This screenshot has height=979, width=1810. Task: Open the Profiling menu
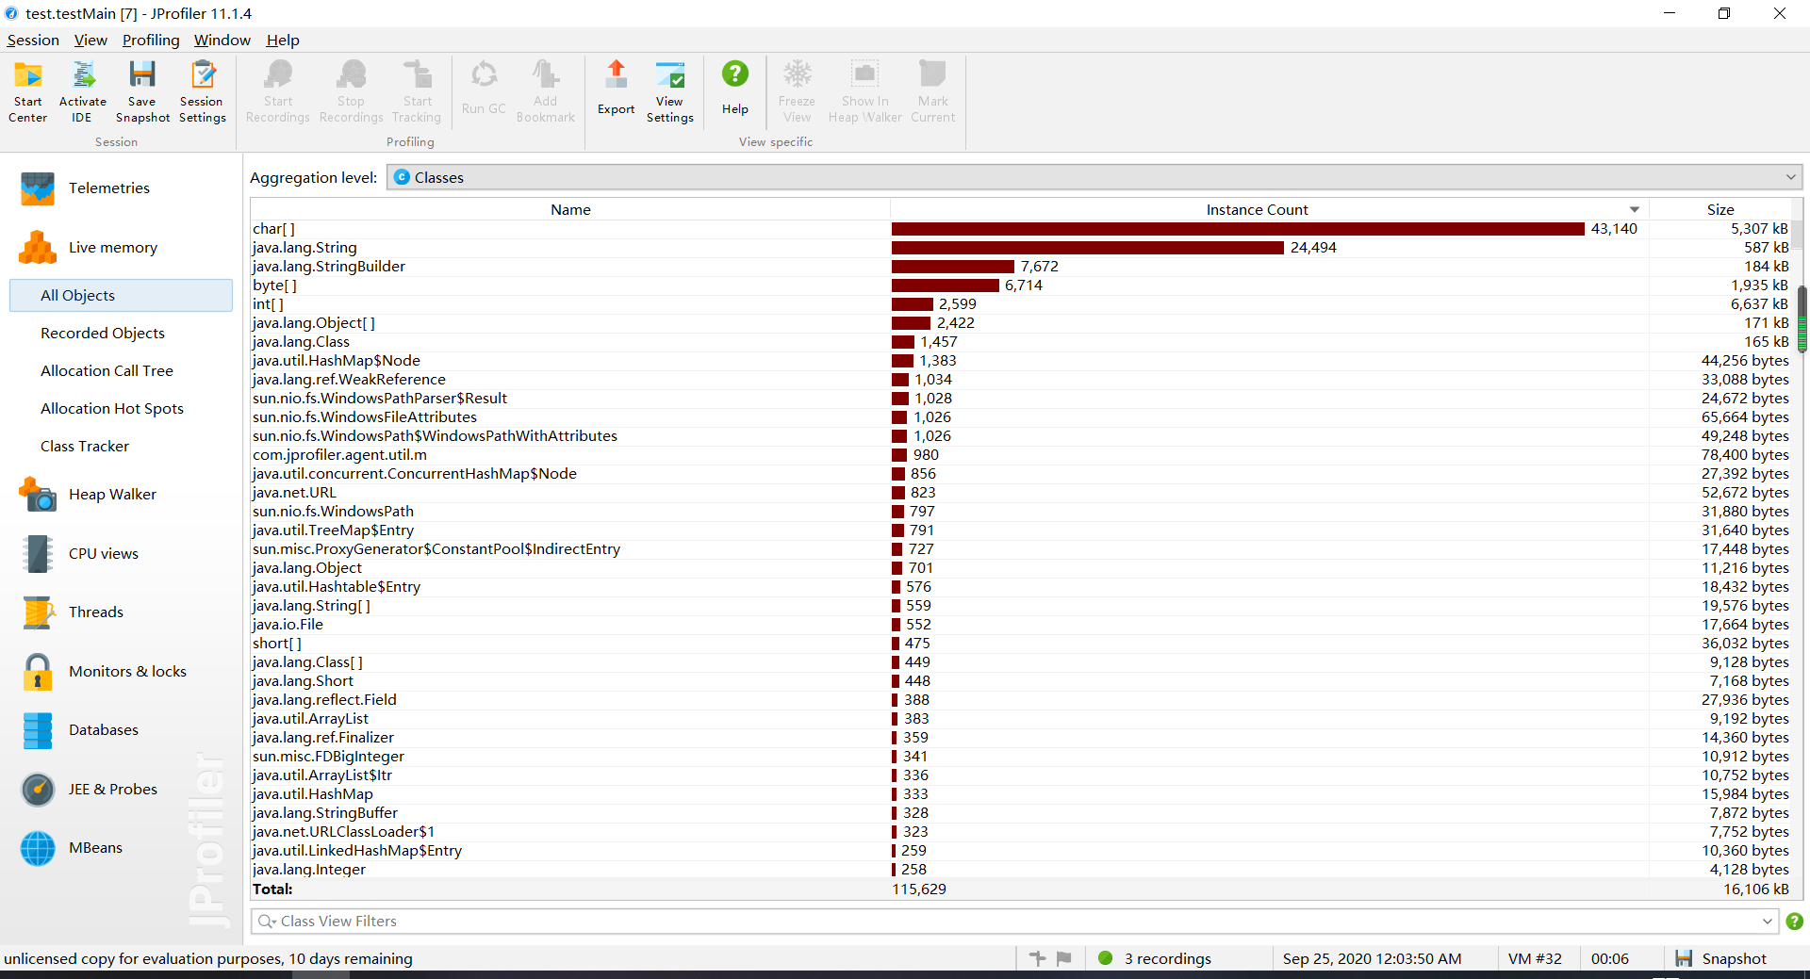pyautogui.click(x=151, y=40)
